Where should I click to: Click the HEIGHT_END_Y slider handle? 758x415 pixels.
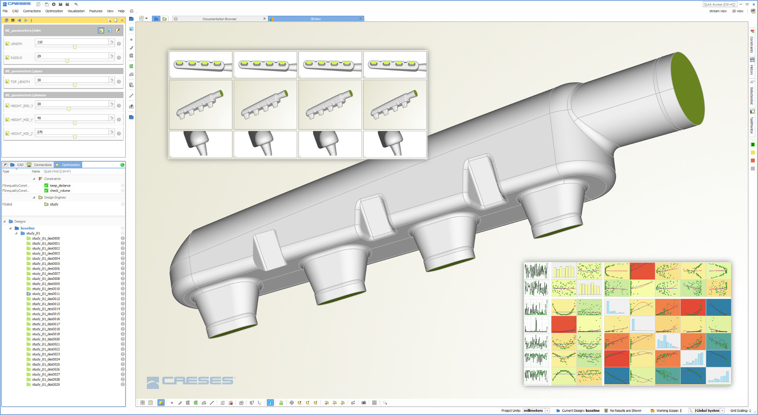click(69, 109)
